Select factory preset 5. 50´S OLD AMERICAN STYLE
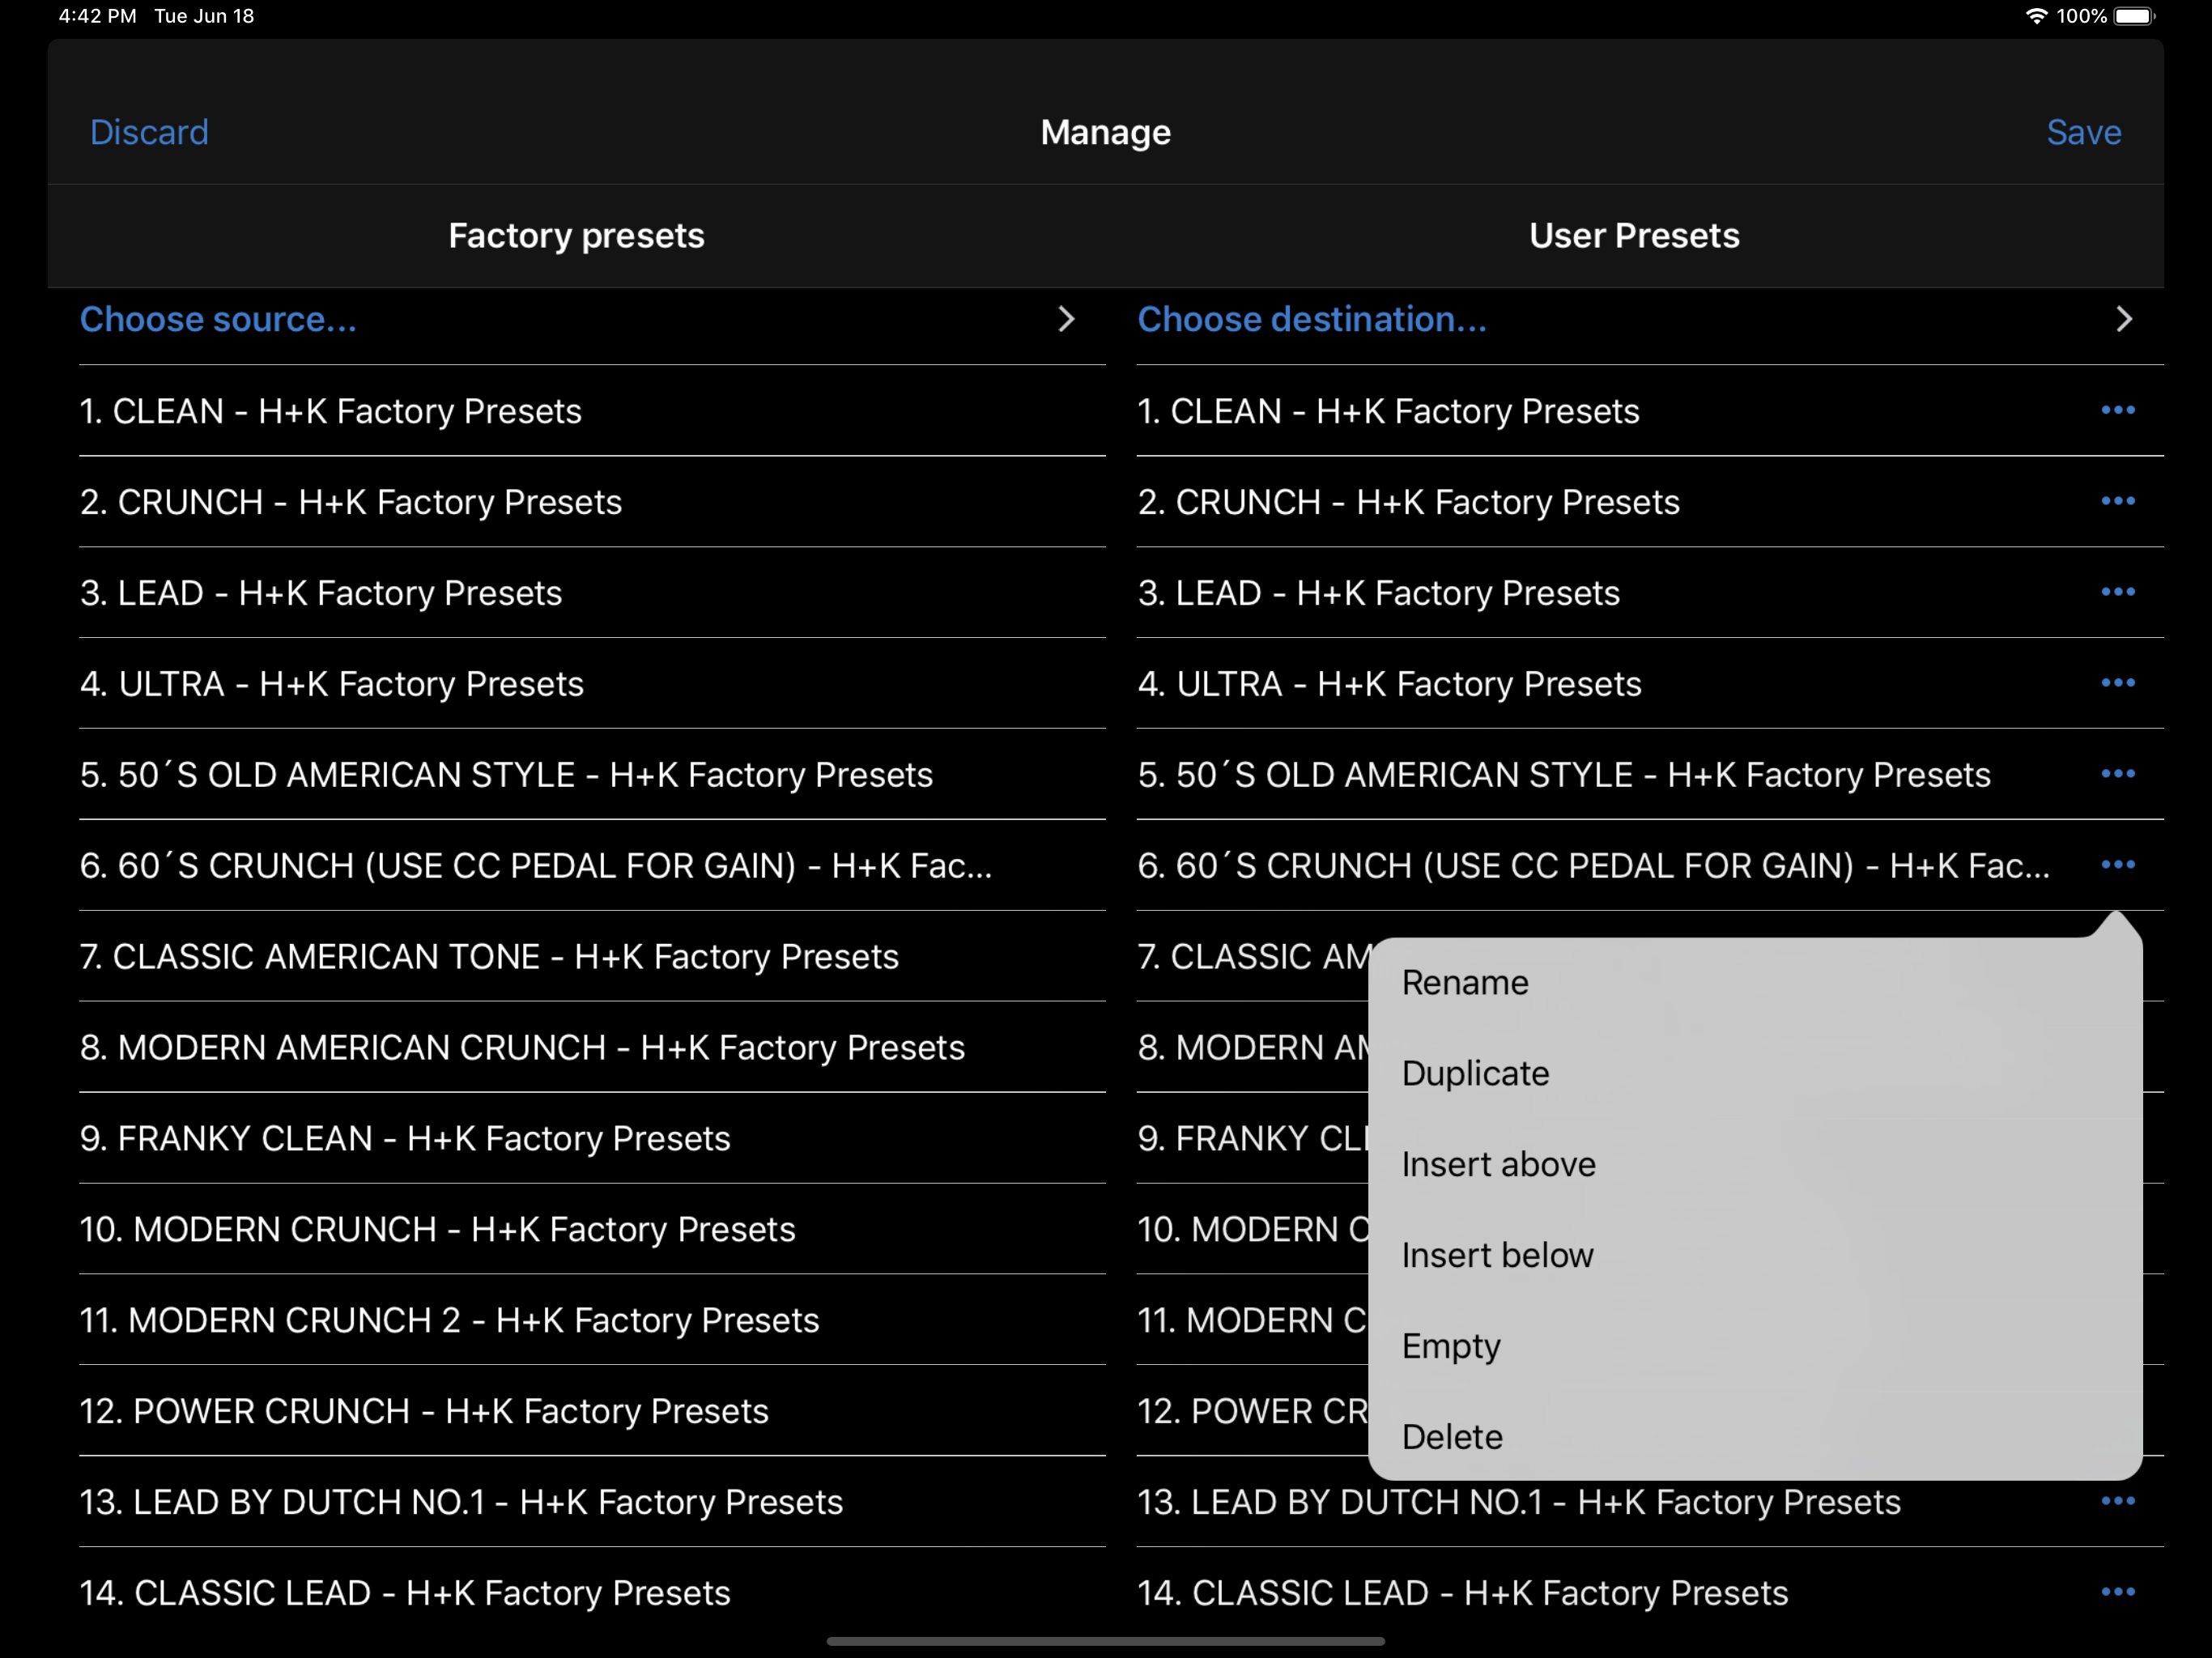This screenshot has height=1658, width=2212. [592, 775]
